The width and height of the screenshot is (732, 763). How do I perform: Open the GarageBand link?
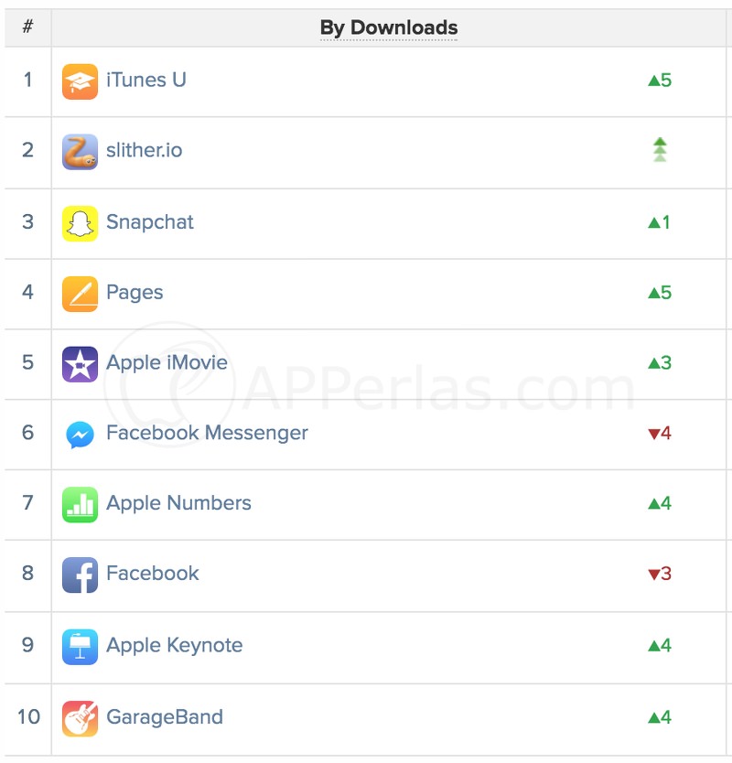165,717
